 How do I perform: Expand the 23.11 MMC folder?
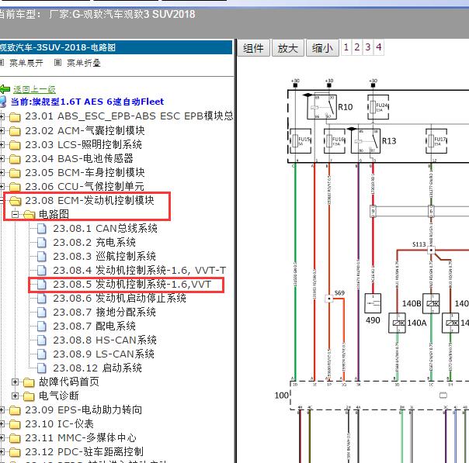[2, 438]
